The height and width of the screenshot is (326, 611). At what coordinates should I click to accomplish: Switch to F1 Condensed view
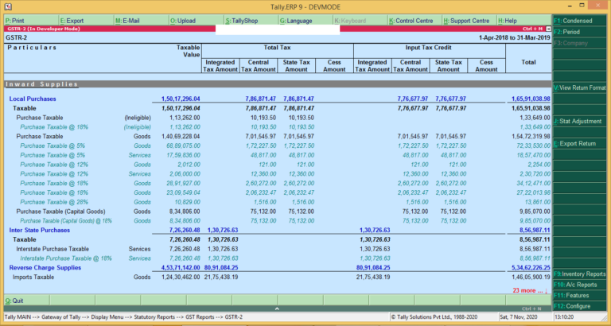tap(581, 20)
